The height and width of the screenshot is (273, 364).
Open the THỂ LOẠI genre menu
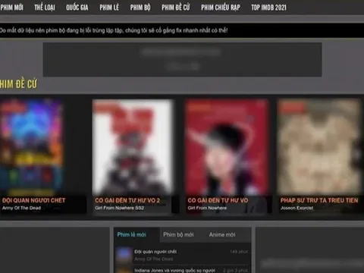tap(45, 8)
